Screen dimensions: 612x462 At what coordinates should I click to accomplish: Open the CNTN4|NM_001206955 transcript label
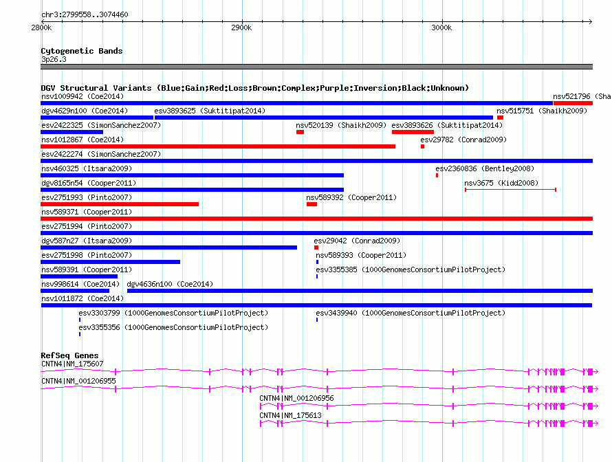78,382
